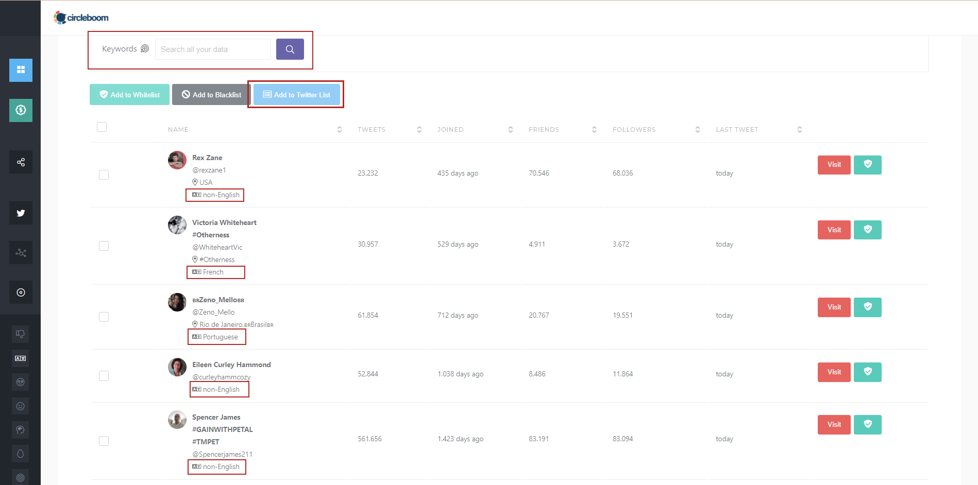
Task: Open the dashboard grid icon in sidebar
Action: pos(21,70)
